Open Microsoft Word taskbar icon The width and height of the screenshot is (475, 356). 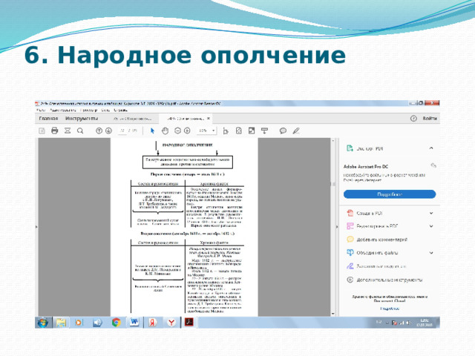tap(134, 323)
